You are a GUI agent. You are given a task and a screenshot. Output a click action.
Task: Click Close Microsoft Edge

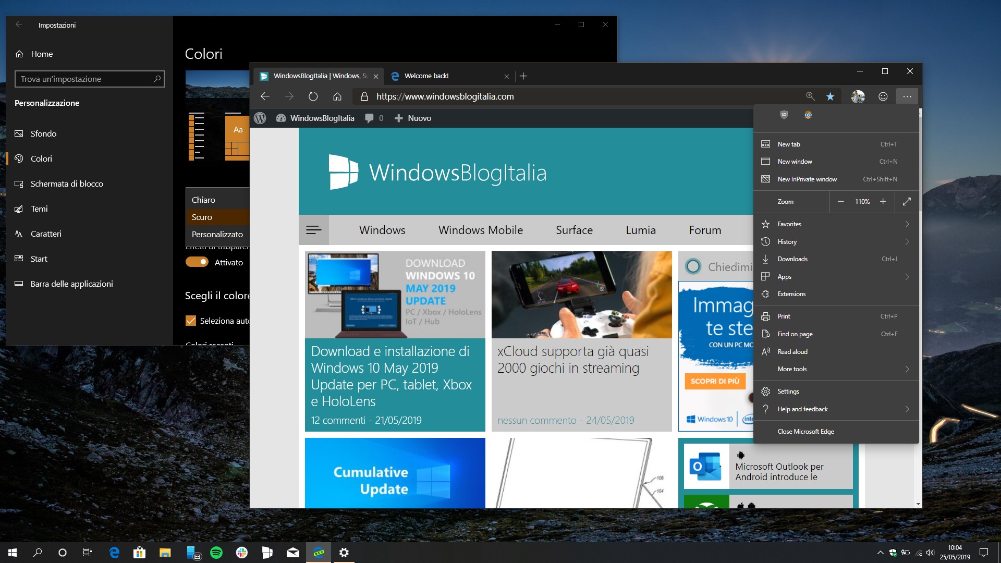pos(836,432)
